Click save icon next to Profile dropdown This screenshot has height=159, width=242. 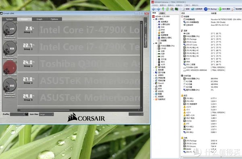(27, 114)
